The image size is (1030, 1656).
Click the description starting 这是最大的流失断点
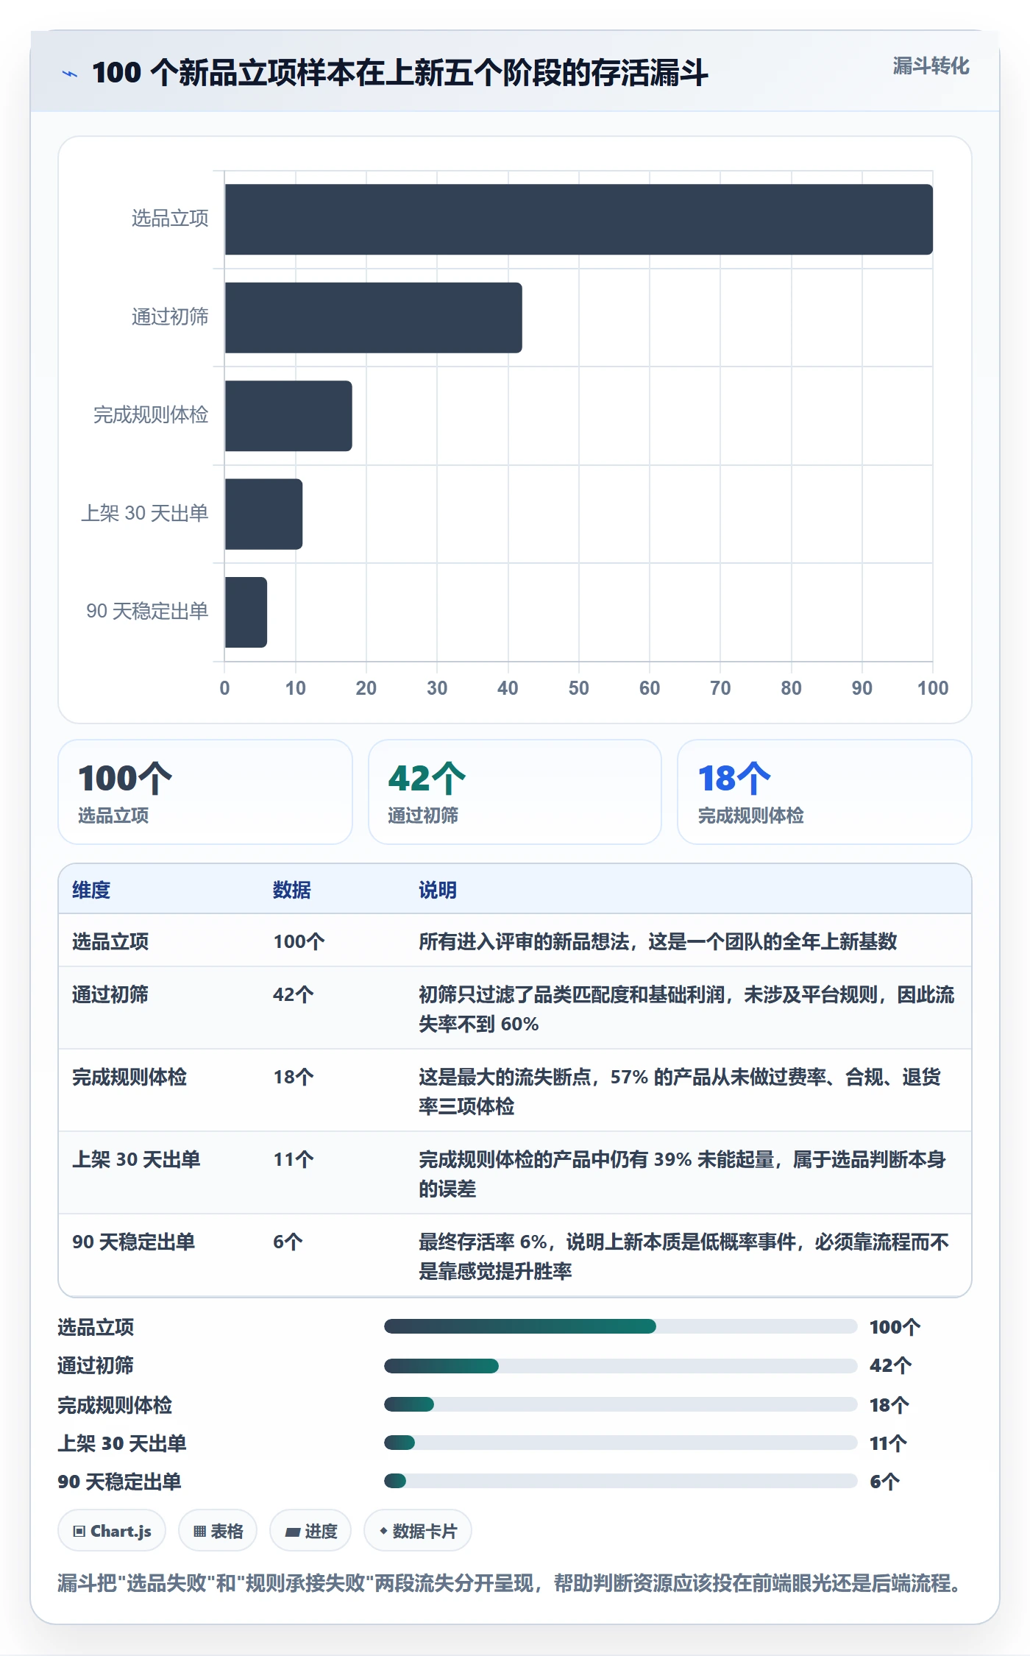coord(680,1091)
